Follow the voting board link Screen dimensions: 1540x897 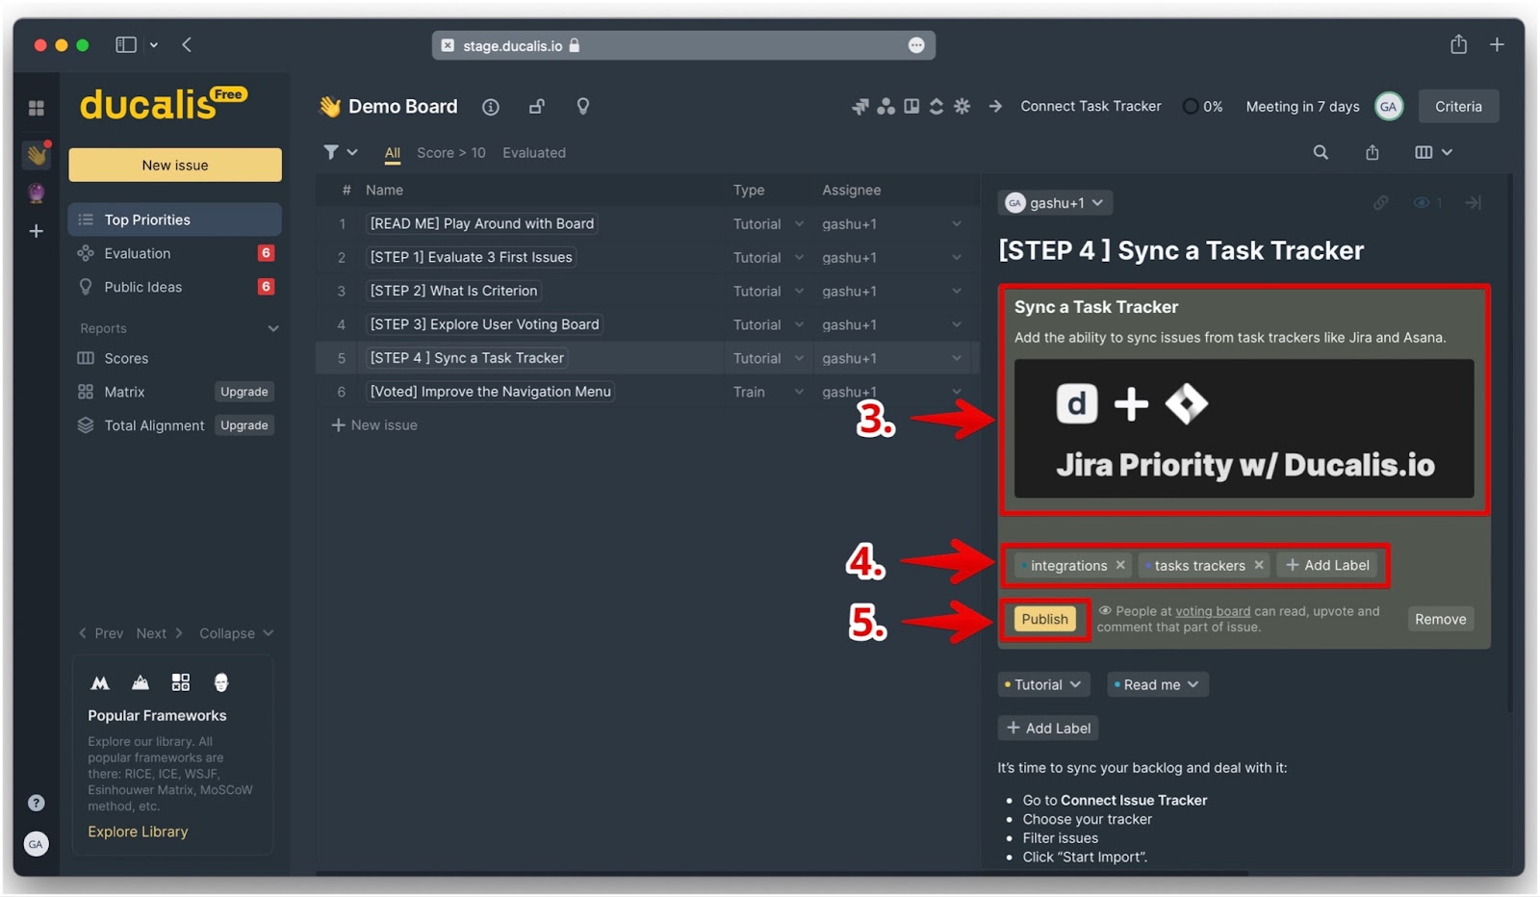(x=1213, y=611)
